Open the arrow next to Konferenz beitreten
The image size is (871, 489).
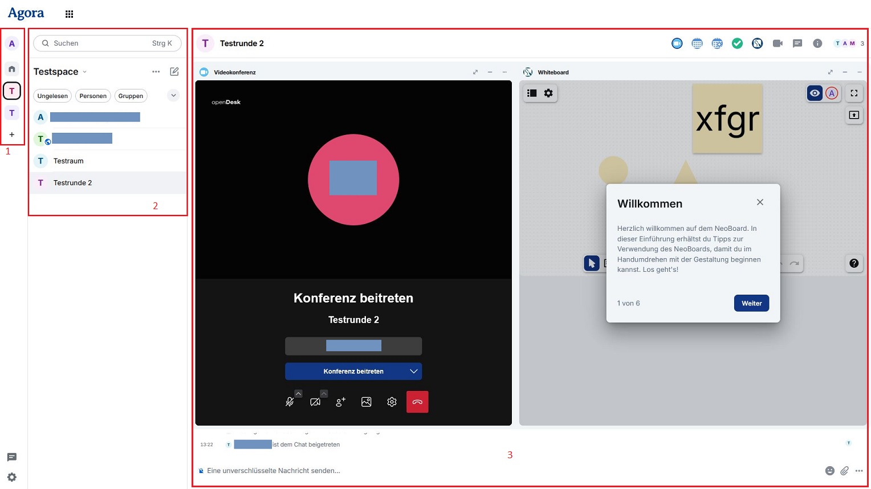[414, 371]
